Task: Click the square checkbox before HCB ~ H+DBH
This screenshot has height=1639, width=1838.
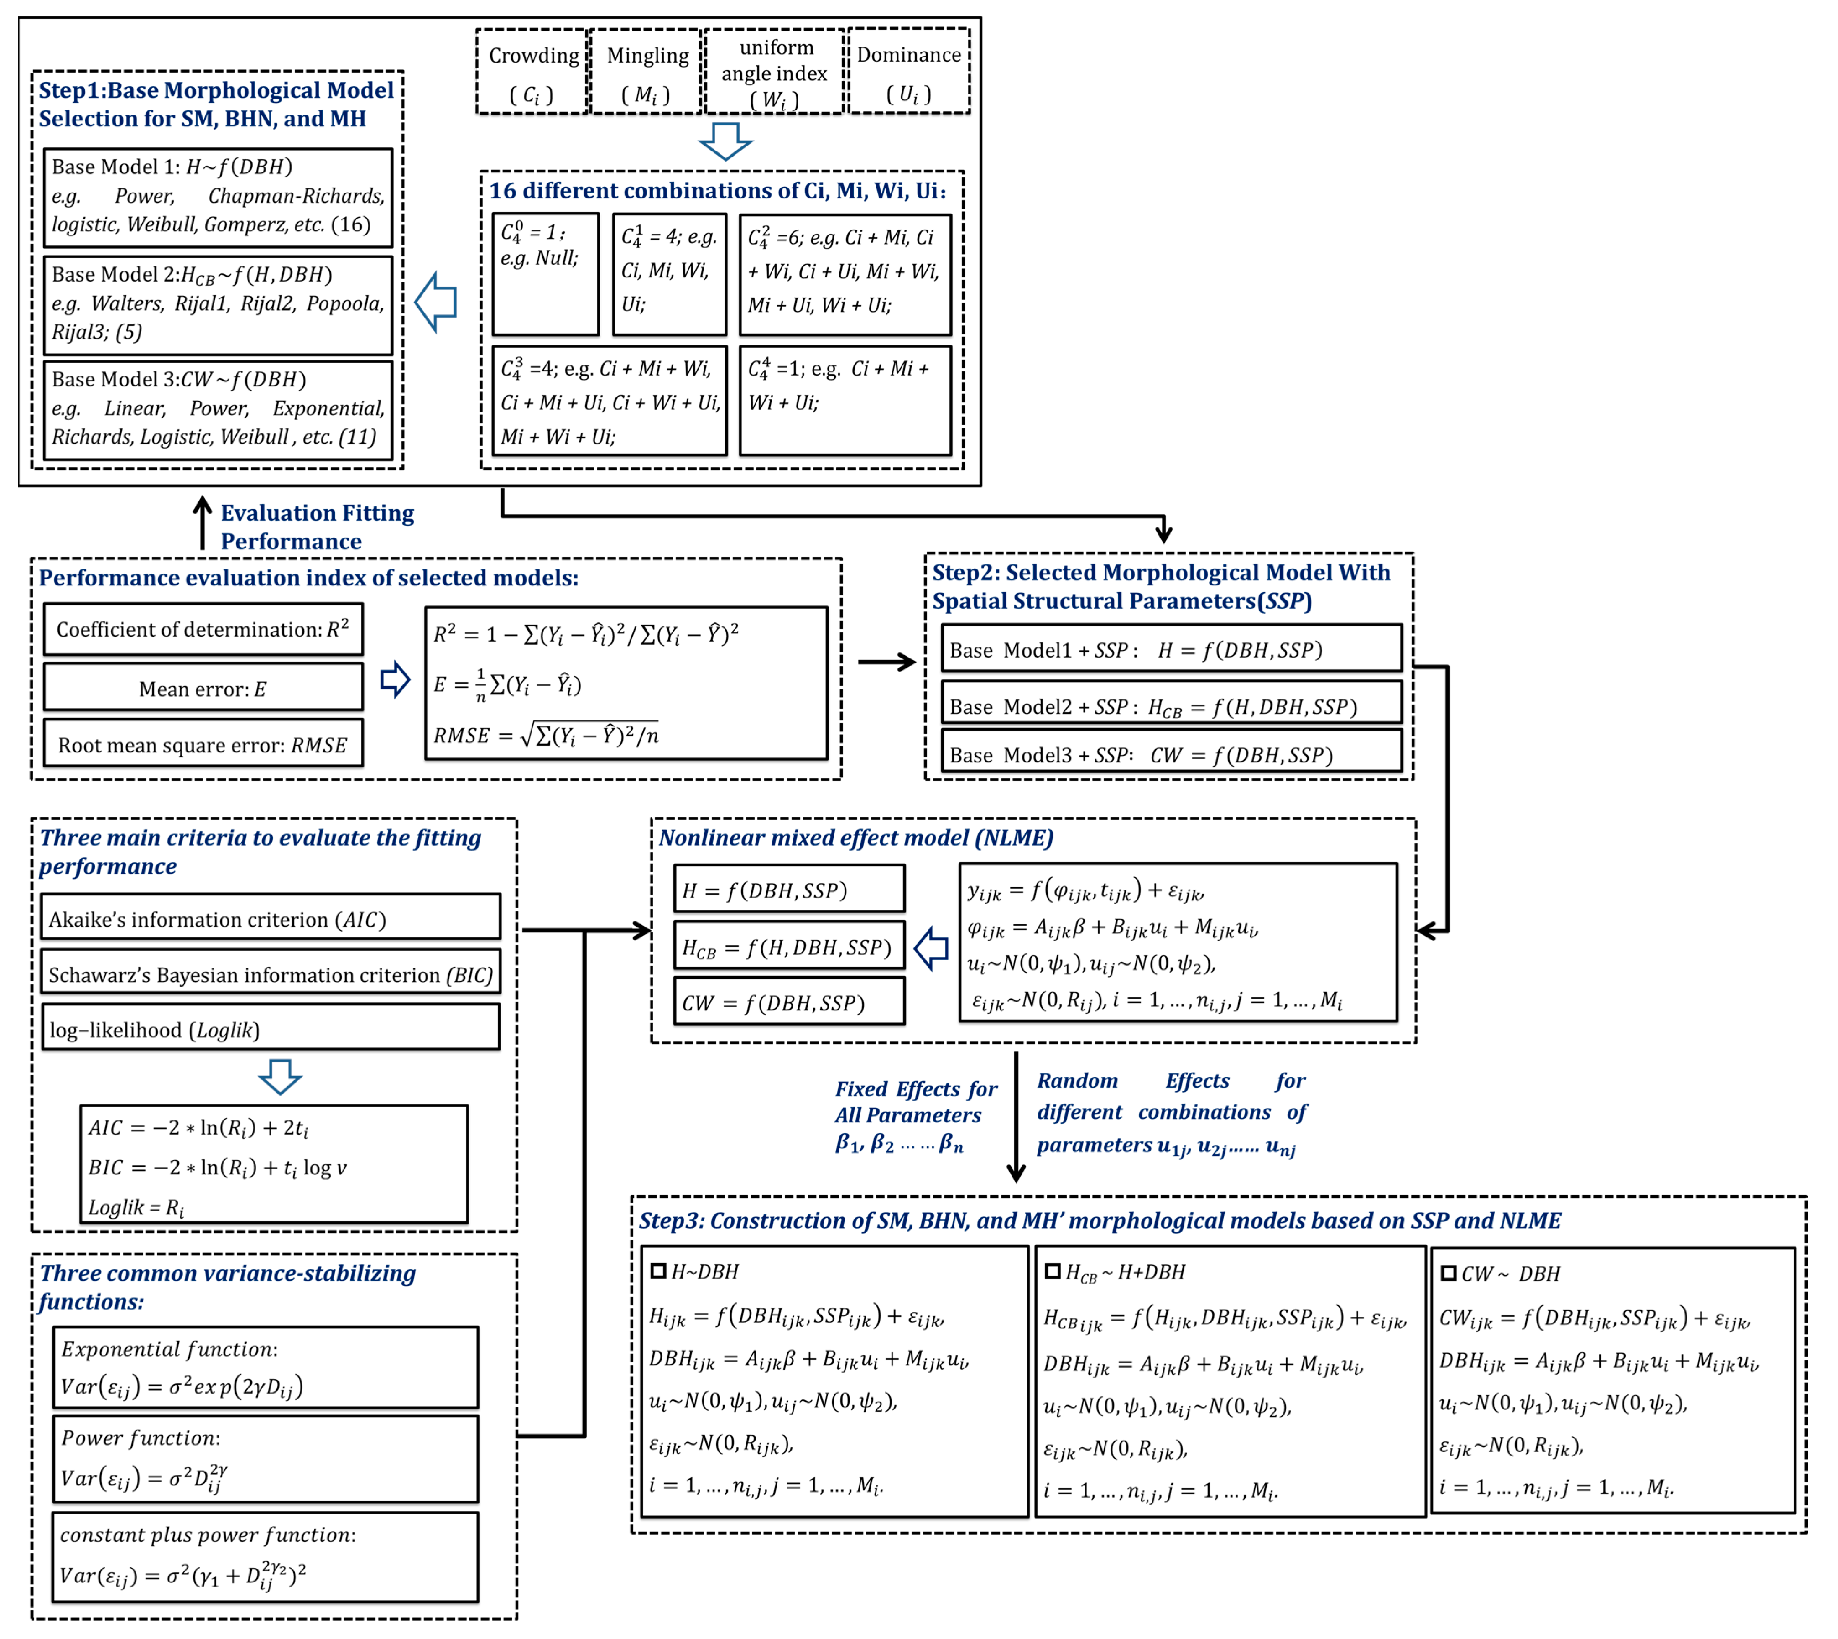Action: pyautogui.click(x=1052, y=1271)
